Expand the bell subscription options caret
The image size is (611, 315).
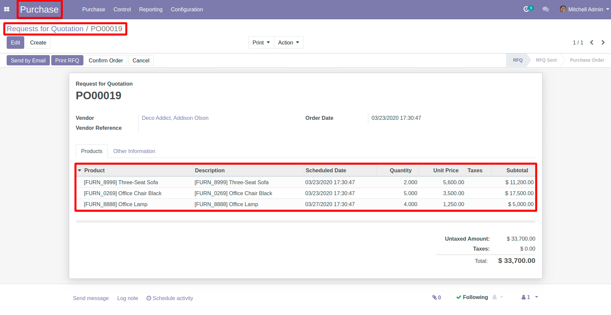(x=502, y=297)
